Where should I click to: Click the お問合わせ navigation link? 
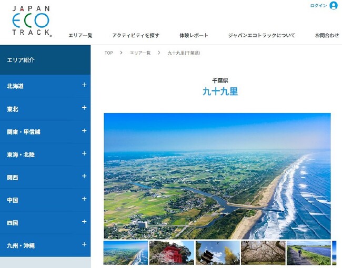pos(327,36)
